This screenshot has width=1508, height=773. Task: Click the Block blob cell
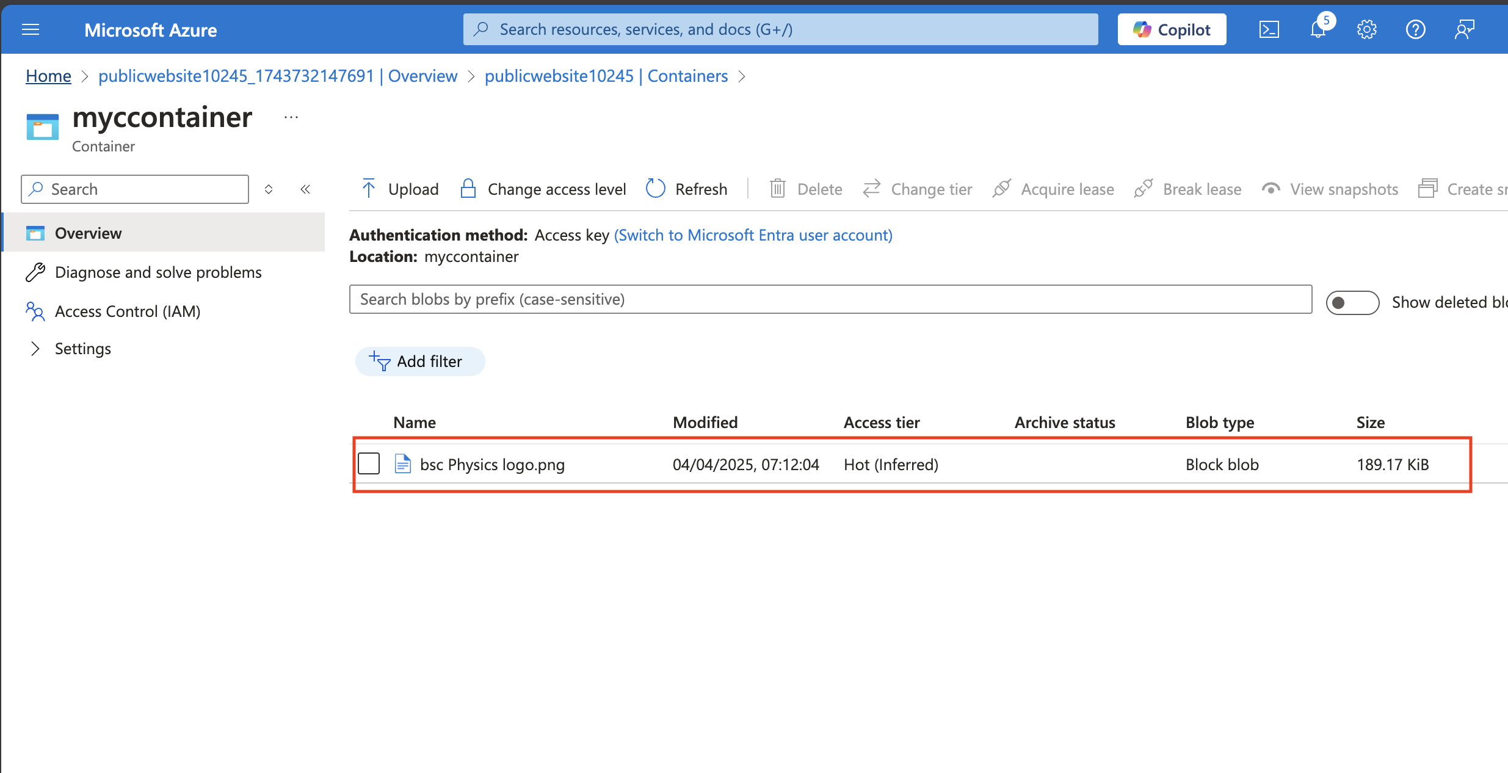click(x=1222, y=465)
